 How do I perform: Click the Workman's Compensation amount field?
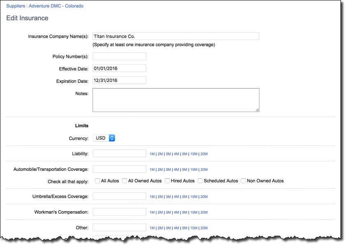coord(119,212)
